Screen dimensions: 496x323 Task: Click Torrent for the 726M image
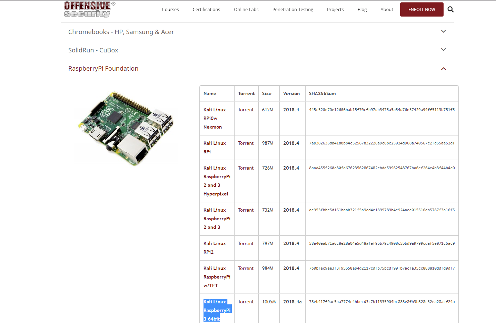click(246, 168)
